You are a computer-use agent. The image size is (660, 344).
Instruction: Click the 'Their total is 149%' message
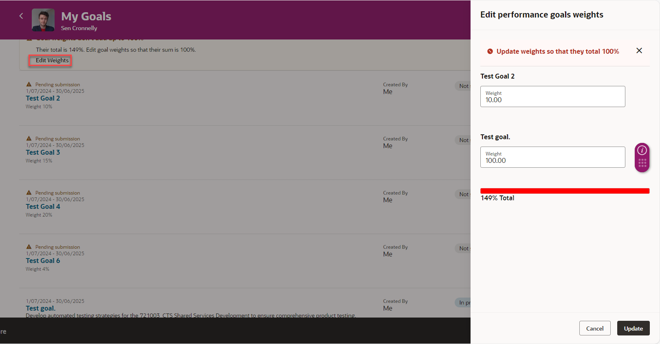116,50
